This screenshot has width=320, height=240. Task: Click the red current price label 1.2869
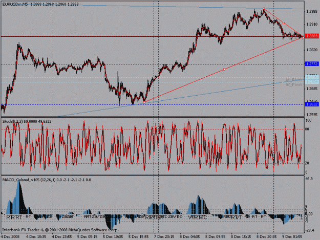click(x=312, y=36)
